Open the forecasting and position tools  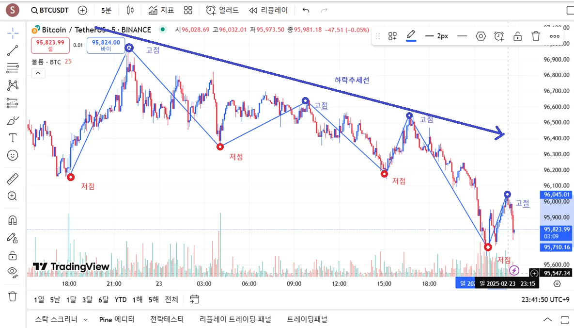[13, 103]
